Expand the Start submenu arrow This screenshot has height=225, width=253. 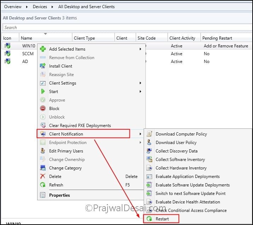[x=140, y=92]
